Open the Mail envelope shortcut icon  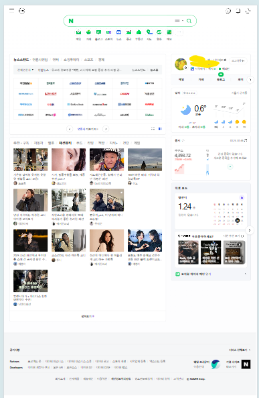click(x=78, y=32)
